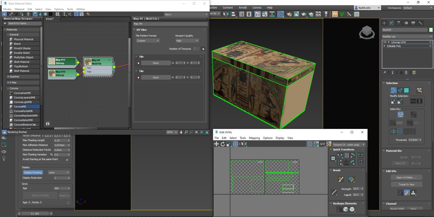Open texture checker dropdown in Edit UVWs
Image resolution: width=434 pixels, height=217 pixels.
click(x=349, y=145)
